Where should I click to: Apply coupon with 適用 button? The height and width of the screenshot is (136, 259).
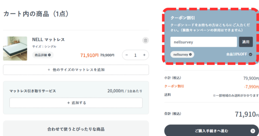pos(246,42)
